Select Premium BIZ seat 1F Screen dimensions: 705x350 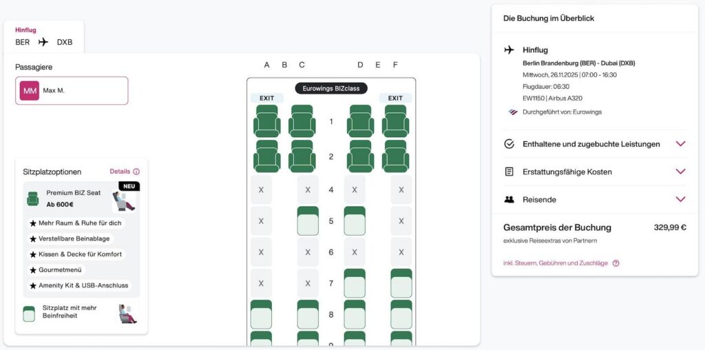coord(395,121)
